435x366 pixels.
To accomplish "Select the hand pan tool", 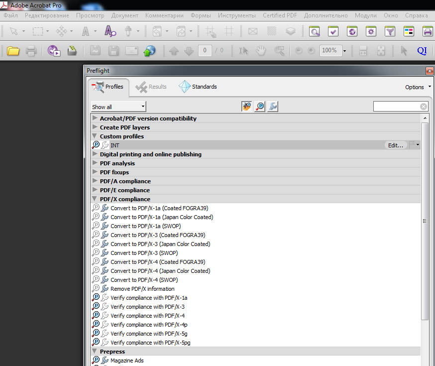I will coord(261,51).
